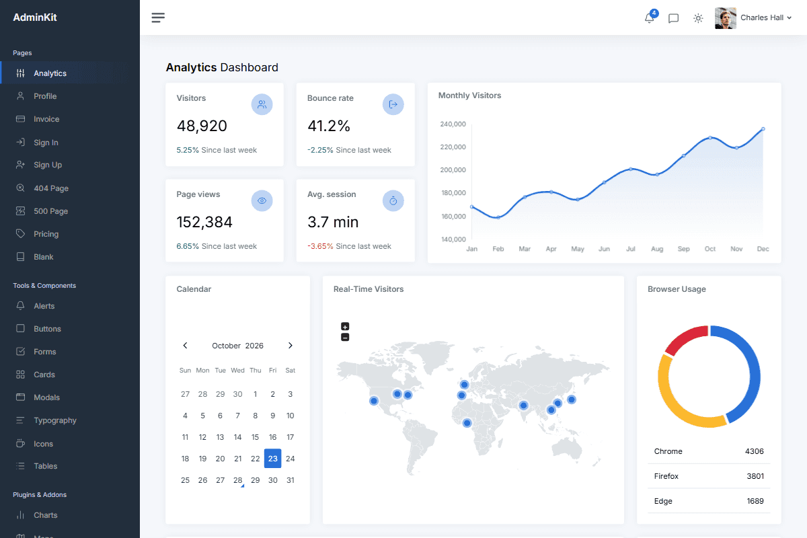Click the Buttons square icon
This screenshot has width=807, height=538.
pos(20,329)
